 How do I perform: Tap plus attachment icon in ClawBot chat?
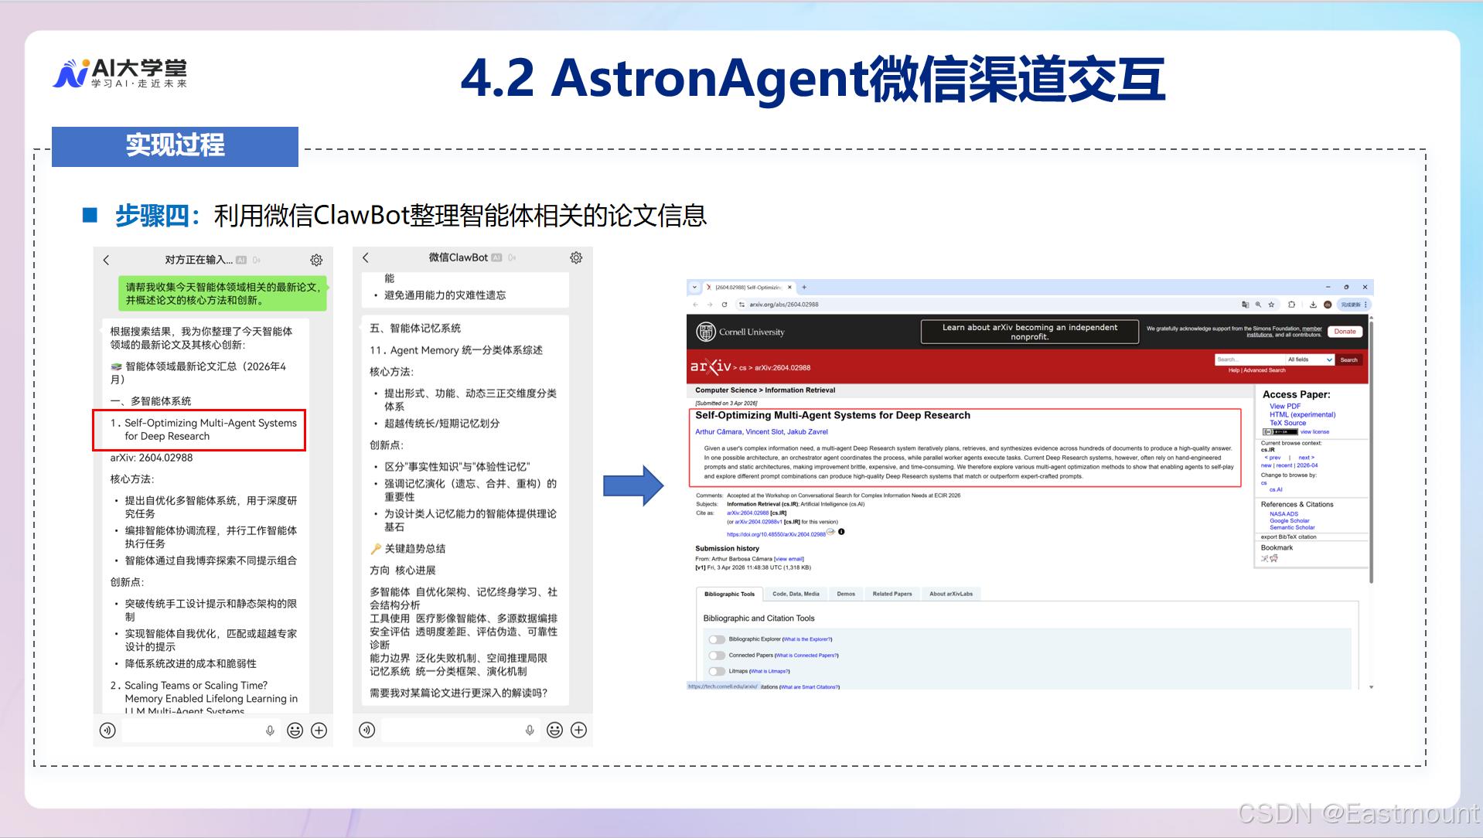click(x=578, y=730)
